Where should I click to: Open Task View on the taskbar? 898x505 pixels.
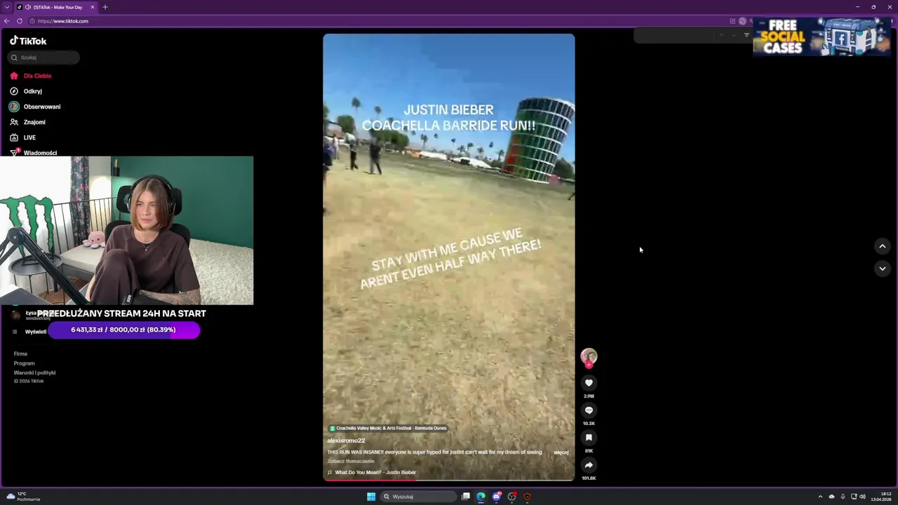click(x=465, y=497)
